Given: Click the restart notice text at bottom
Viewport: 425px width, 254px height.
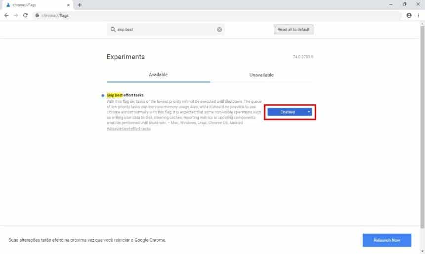Looking at the screenshot, I should click(87, 240).
